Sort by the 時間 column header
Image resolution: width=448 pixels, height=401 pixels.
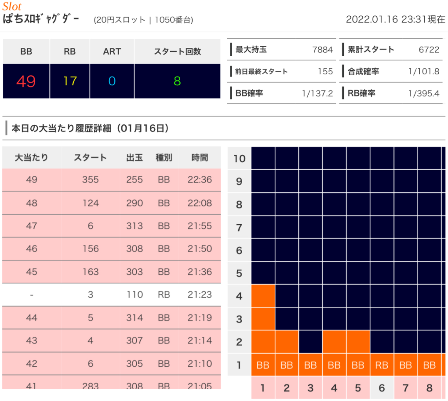pyautogui.click(x=200, y=157)
